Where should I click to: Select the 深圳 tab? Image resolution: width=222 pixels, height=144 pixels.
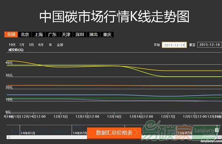click(x=80, y=34)
